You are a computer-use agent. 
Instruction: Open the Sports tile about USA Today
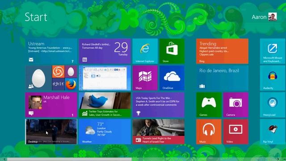(158, 105)
